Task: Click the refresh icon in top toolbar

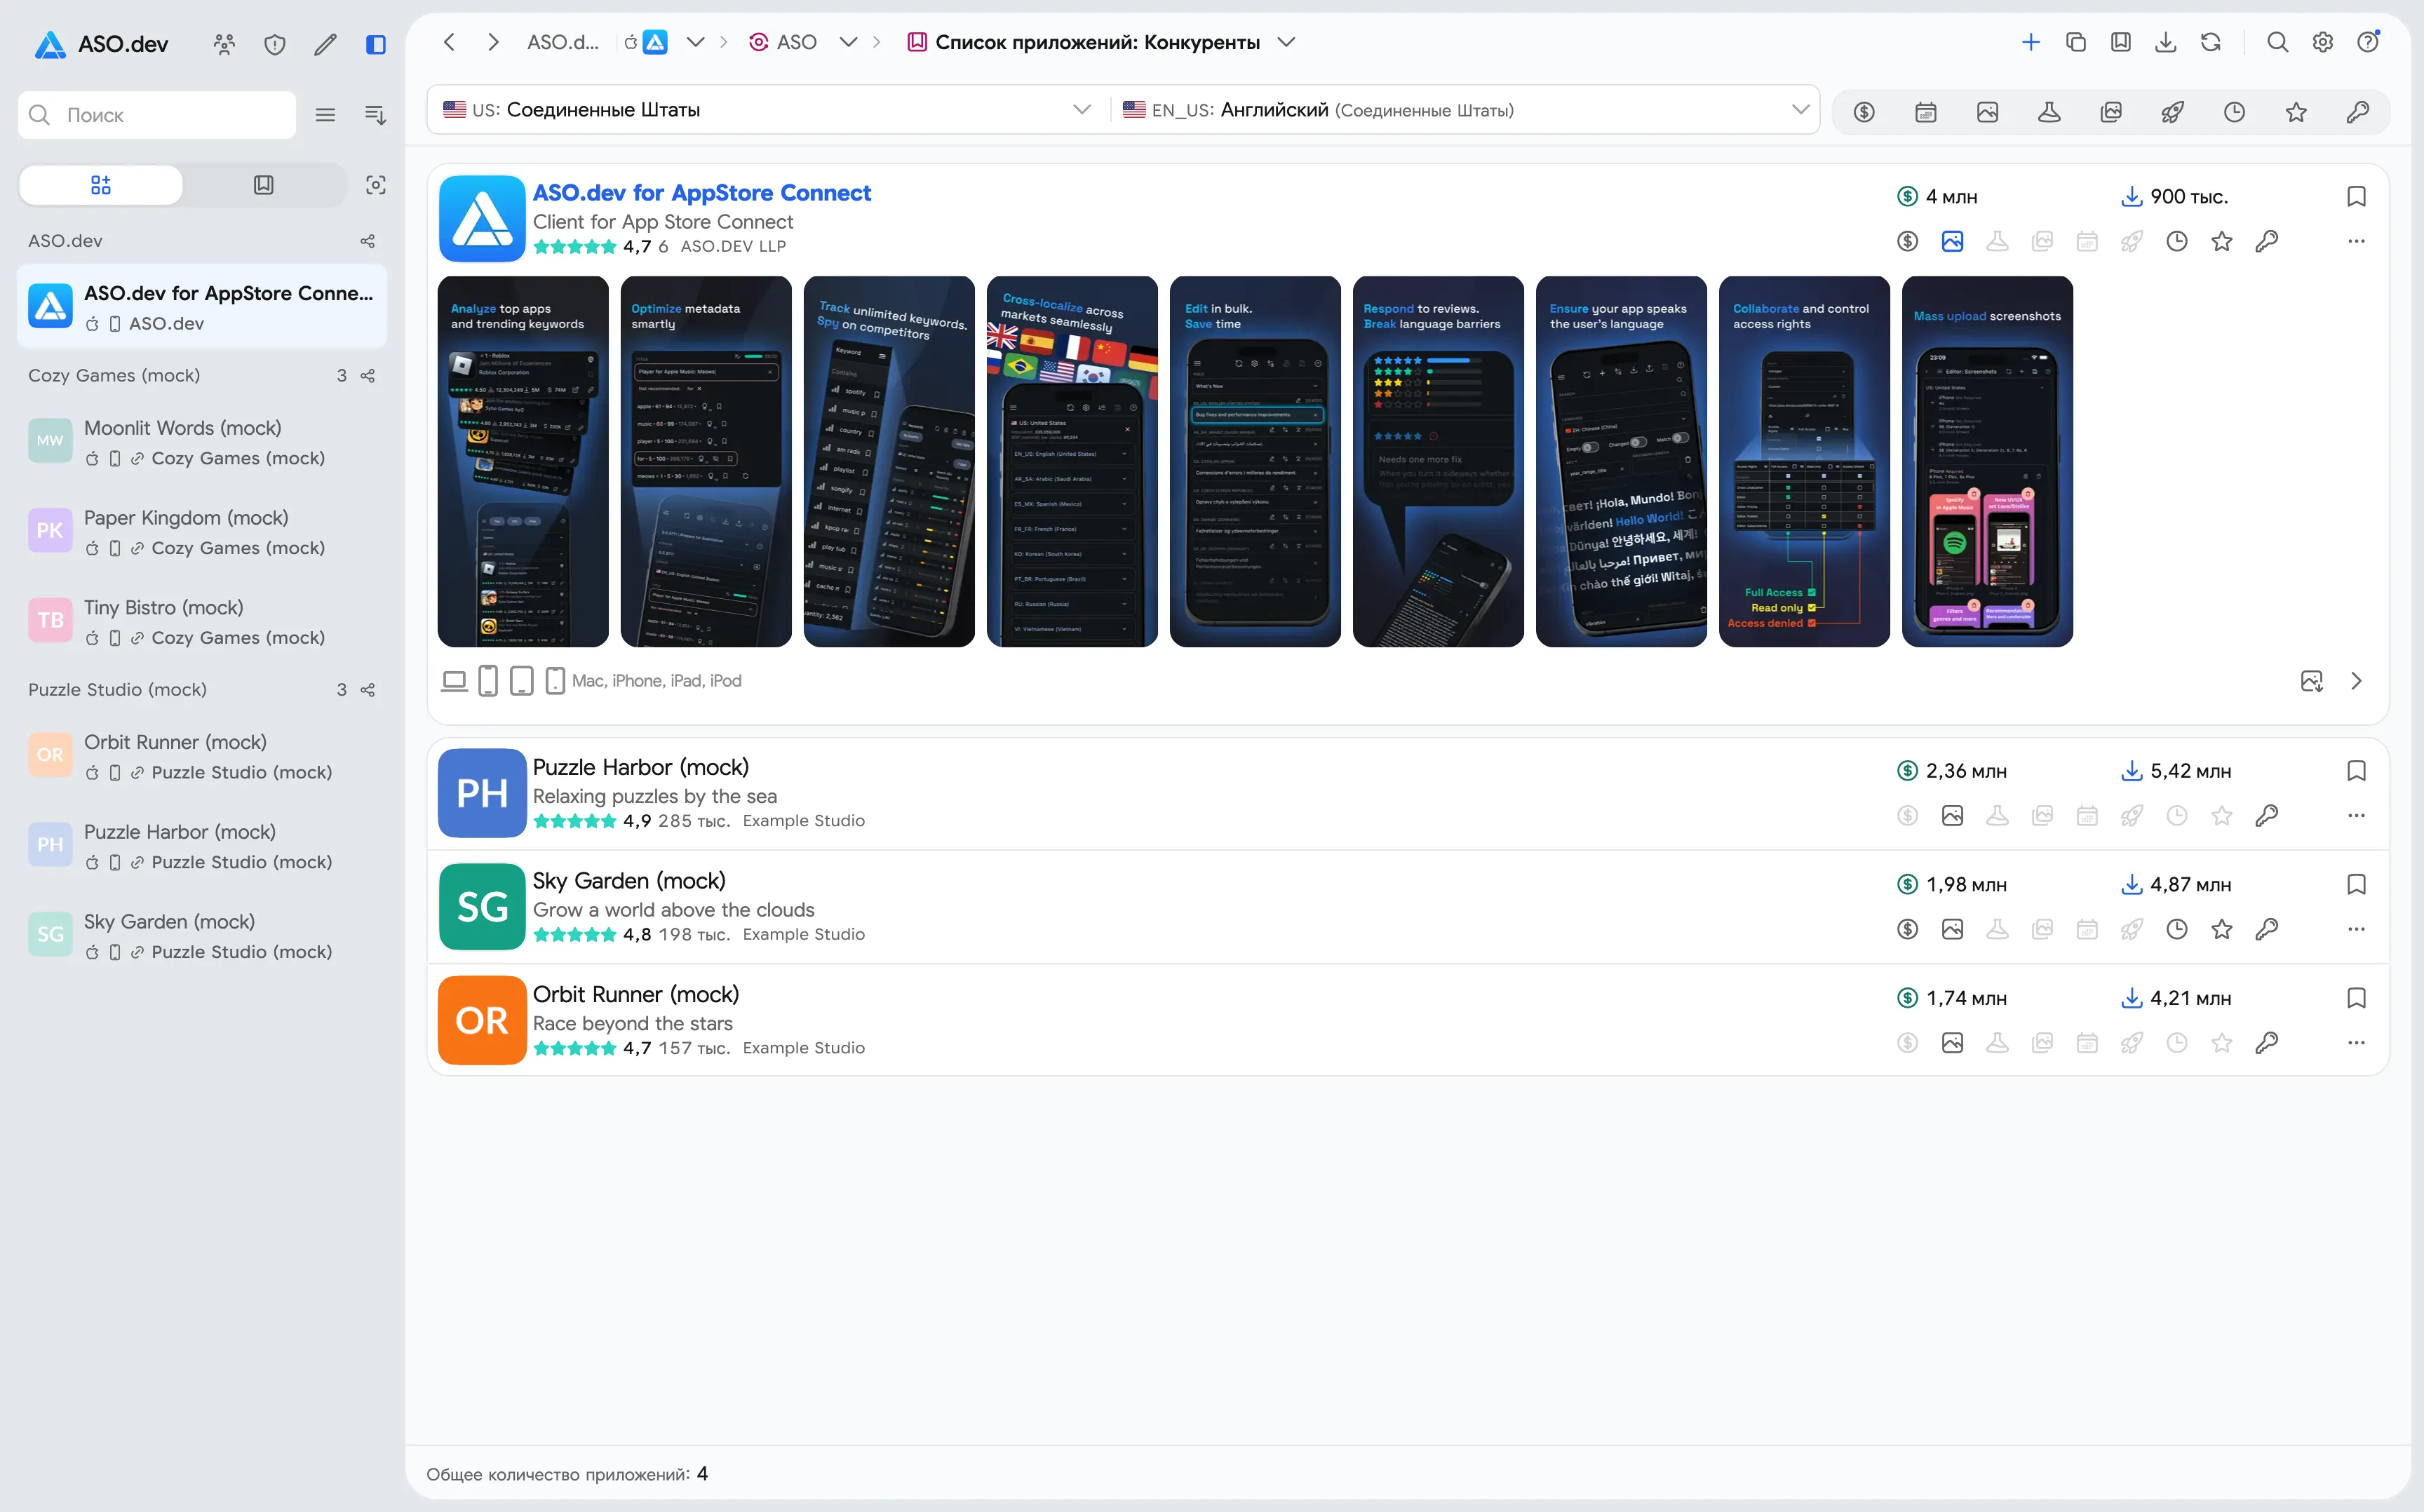Action: [x=2211, y=42]
